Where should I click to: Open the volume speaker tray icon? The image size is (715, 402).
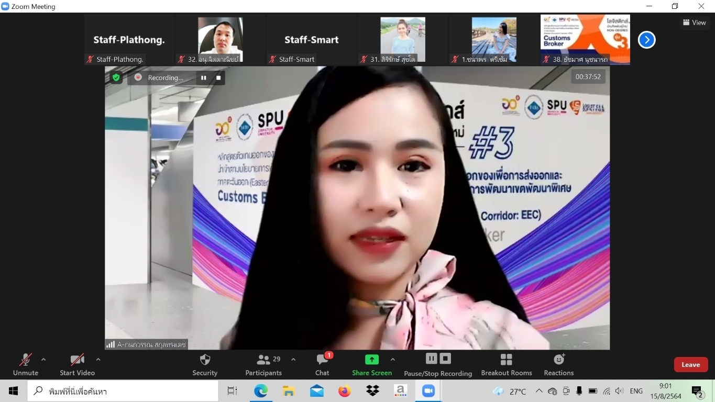coord(620,391)
